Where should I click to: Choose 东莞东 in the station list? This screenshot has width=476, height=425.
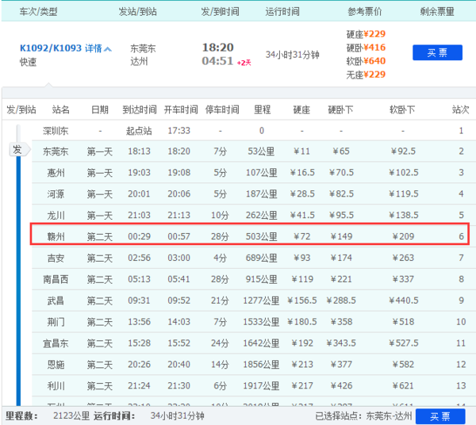point(56,151)
